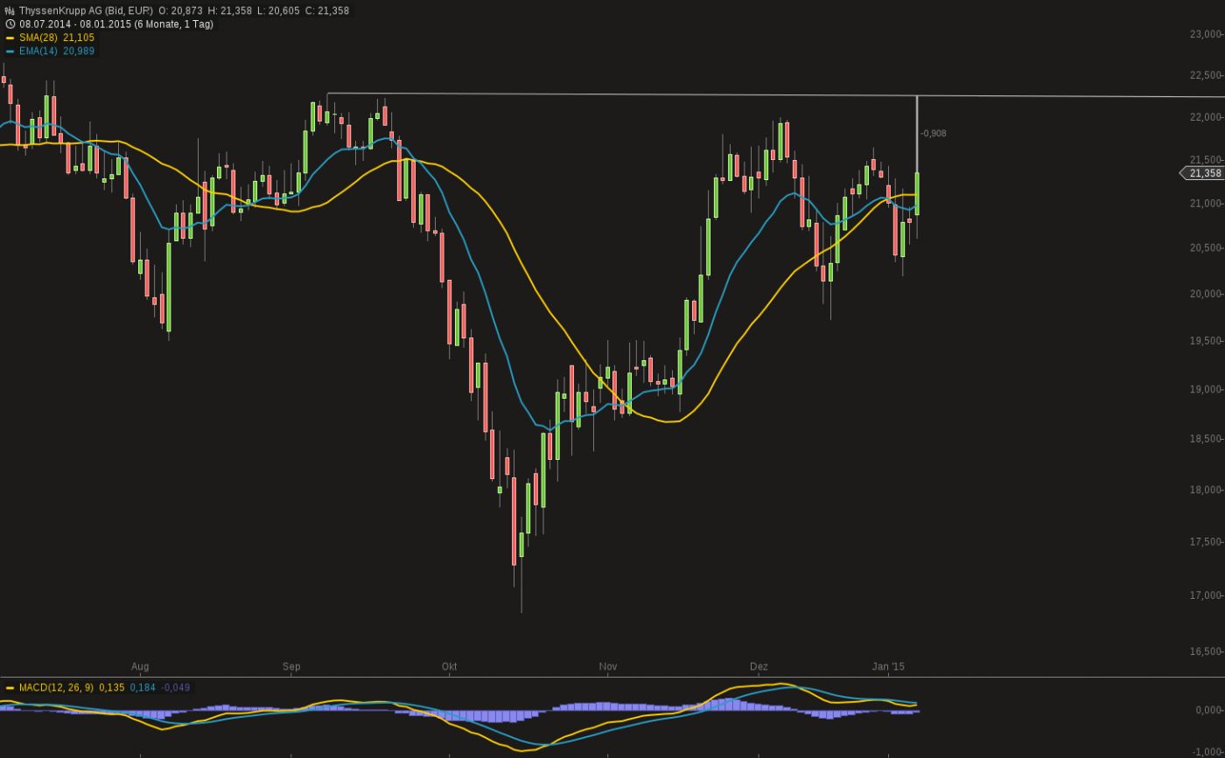Click the Okt label on time axis
This screenshot has width=1225, height=758.
click(x=449, y=666)
